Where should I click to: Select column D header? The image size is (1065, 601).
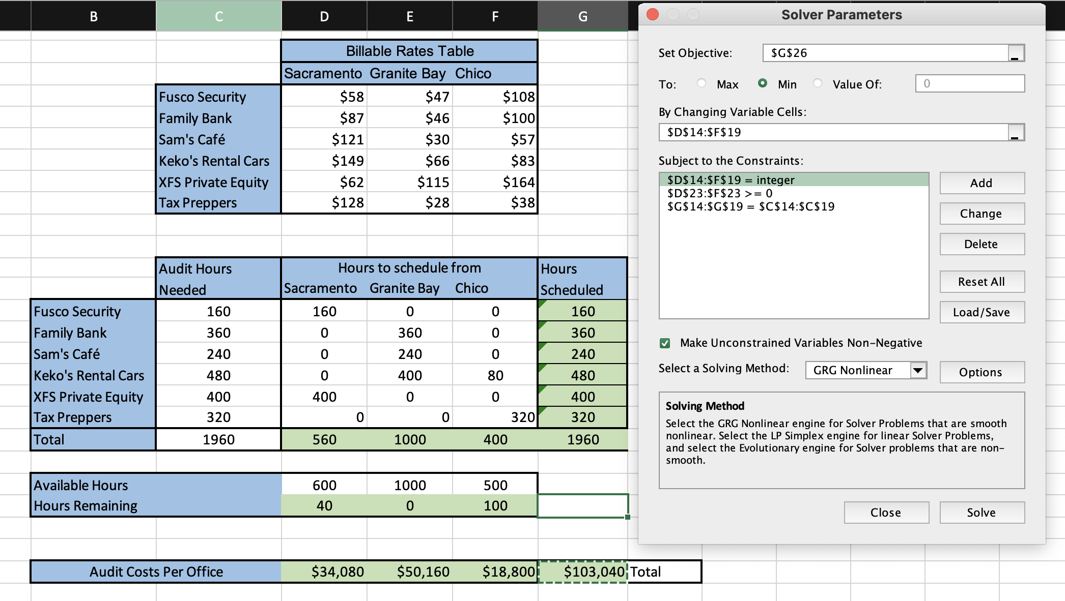[x=324, y=16]
